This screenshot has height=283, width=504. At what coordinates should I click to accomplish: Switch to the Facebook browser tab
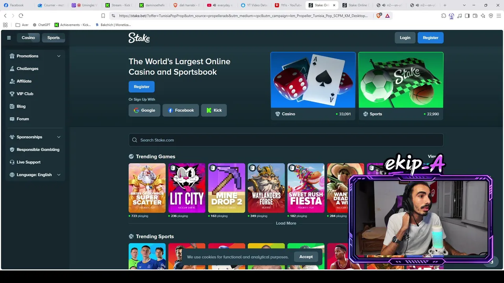tap(17, 5)
